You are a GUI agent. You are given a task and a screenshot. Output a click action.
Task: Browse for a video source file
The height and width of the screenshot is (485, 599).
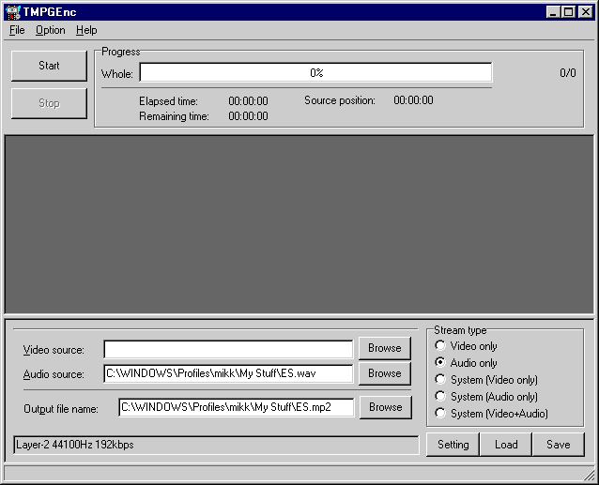[x=385, y=348]
